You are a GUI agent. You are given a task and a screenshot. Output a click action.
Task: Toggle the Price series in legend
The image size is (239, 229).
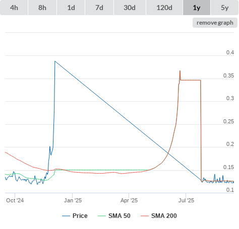click(x=75, y=216)
